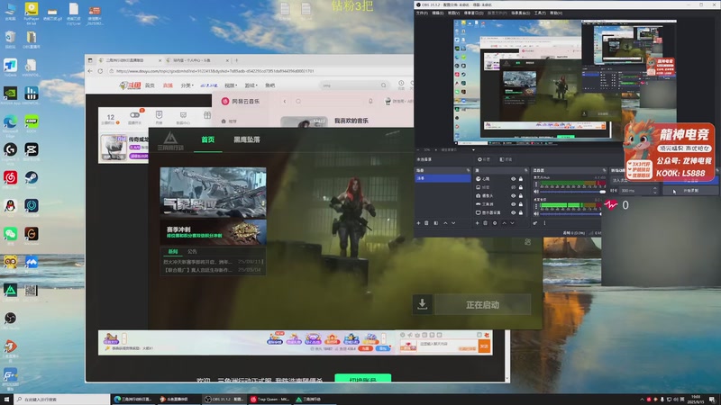Toggle lock on first OBS source
This screenshot has width=721, height=405.
pos(521,179)
